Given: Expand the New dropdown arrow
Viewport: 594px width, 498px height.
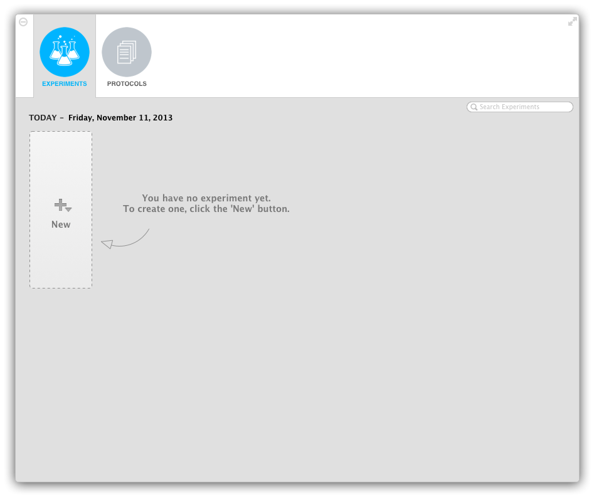Looking at the screenshot, I should [68, 209].
